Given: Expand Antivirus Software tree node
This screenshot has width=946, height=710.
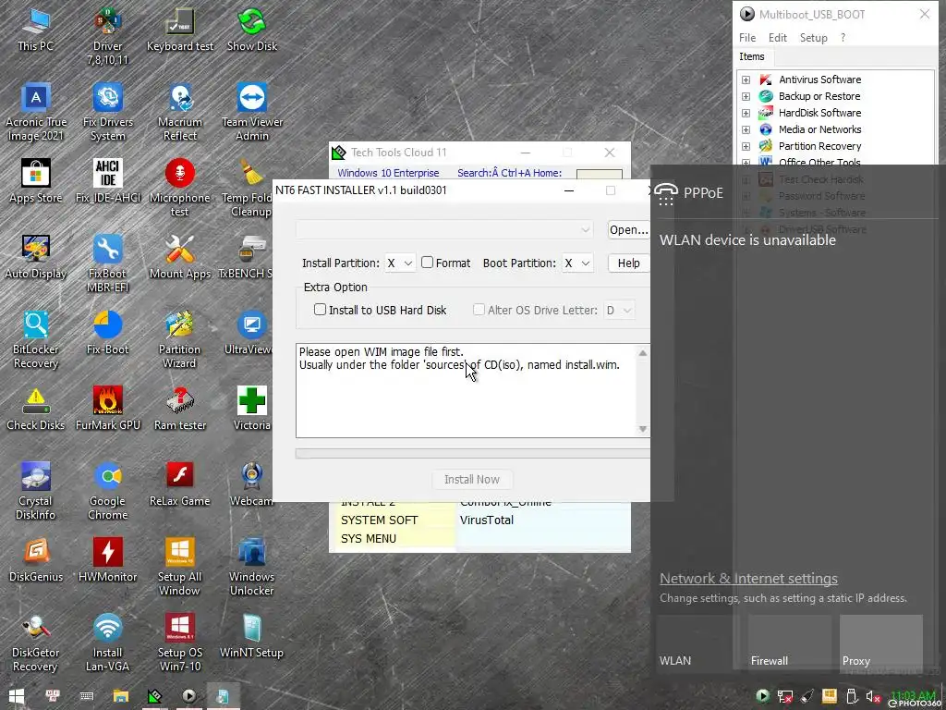Looking at the screenshot, I should pyautogui.click(x=746, y=80).
